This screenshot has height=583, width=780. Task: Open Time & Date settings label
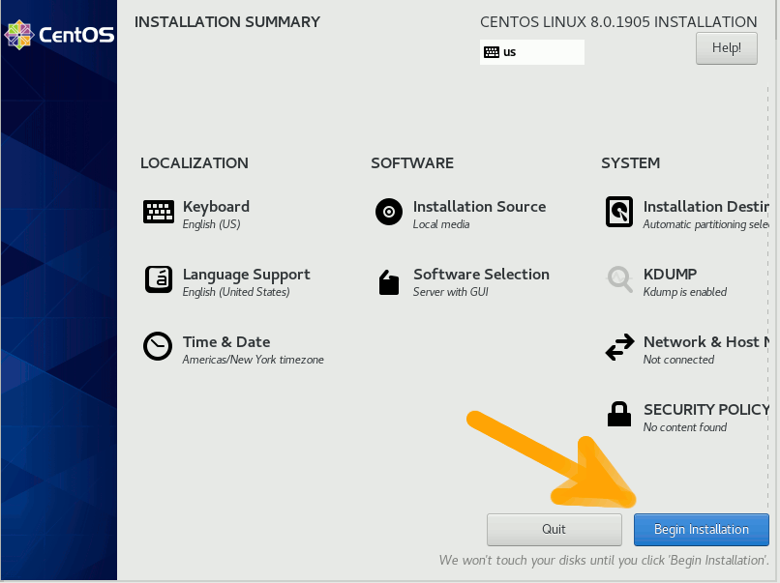click(x=226, y=342)
